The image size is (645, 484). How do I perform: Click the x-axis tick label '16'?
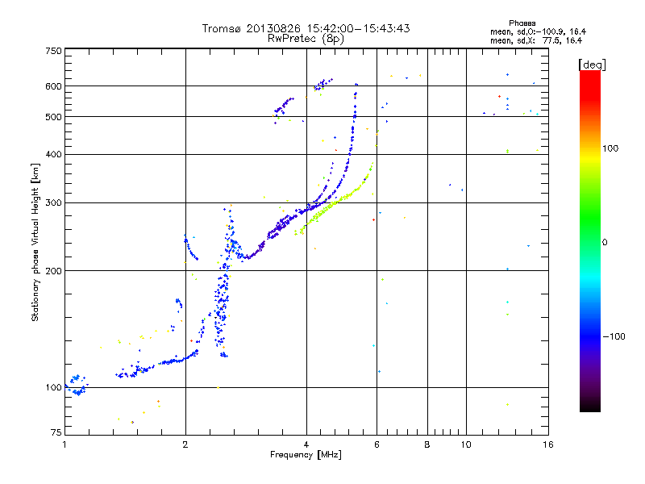pos(548,444)
